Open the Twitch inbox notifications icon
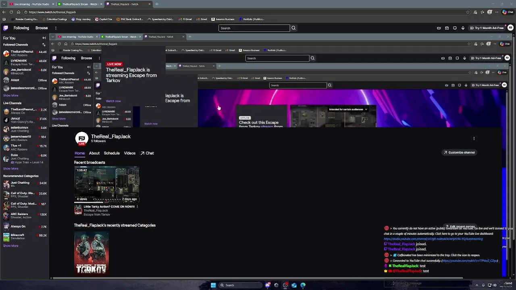This screenshot has width=516, height=290. pyautogui.click(x=447, y=28)
